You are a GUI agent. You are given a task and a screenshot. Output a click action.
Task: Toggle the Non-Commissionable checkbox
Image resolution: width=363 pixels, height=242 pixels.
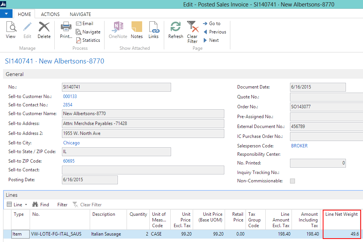[292, 181]
